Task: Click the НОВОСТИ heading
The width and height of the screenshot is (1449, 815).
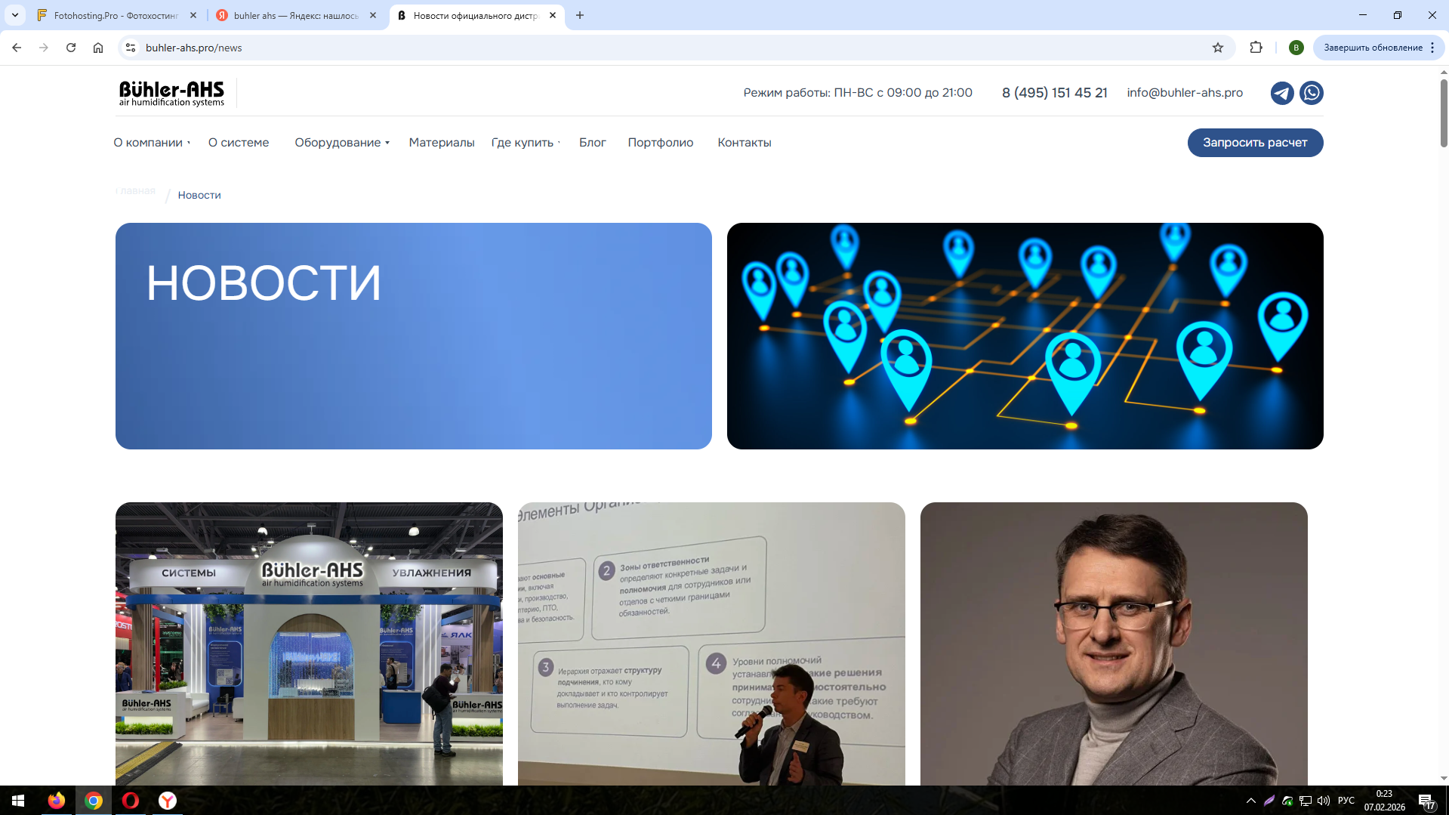Action: (264, 283)
